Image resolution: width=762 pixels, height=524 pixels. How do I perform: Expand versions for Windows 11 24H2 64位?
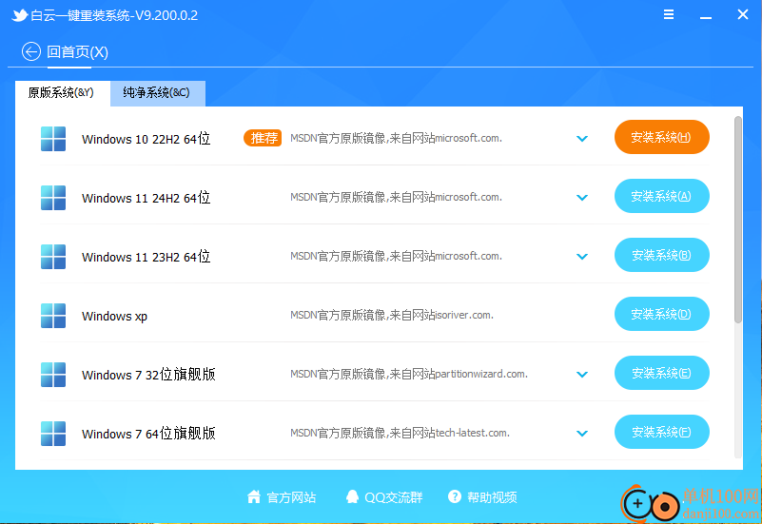(x=582, y=198)
